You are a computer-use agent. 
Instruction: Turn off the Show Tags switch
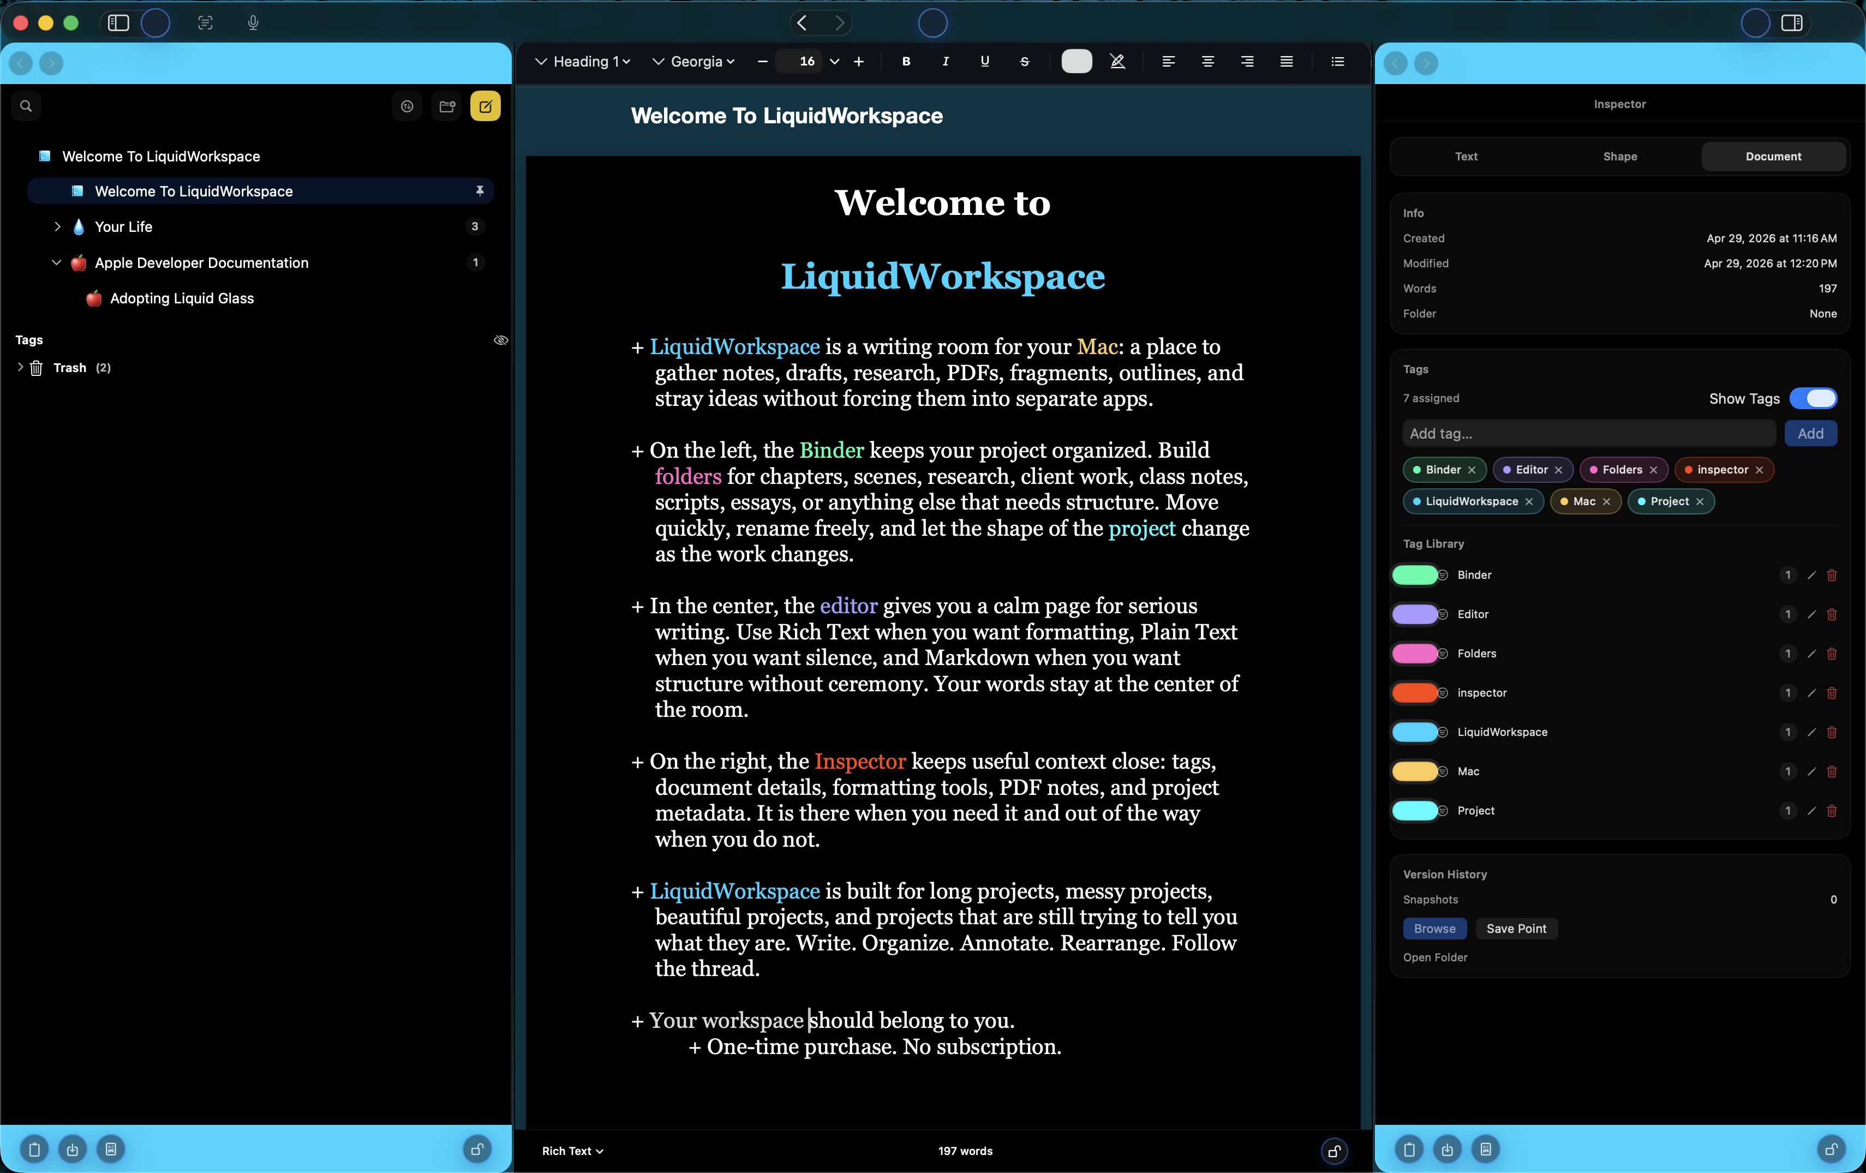click(x=1813, y=398)
